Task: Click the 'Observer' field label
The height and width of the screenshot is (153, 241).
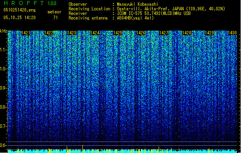Action: [78, 4]
